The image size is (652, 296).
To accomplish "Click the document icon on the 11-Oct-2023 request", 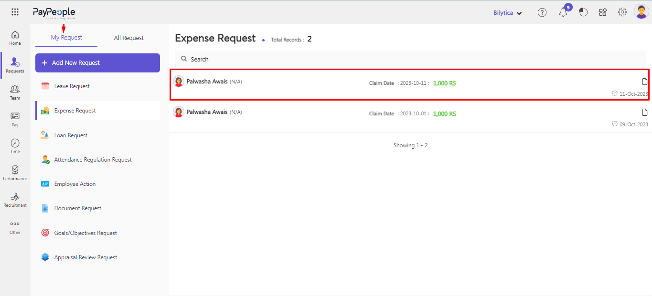I will coord(644,82).
